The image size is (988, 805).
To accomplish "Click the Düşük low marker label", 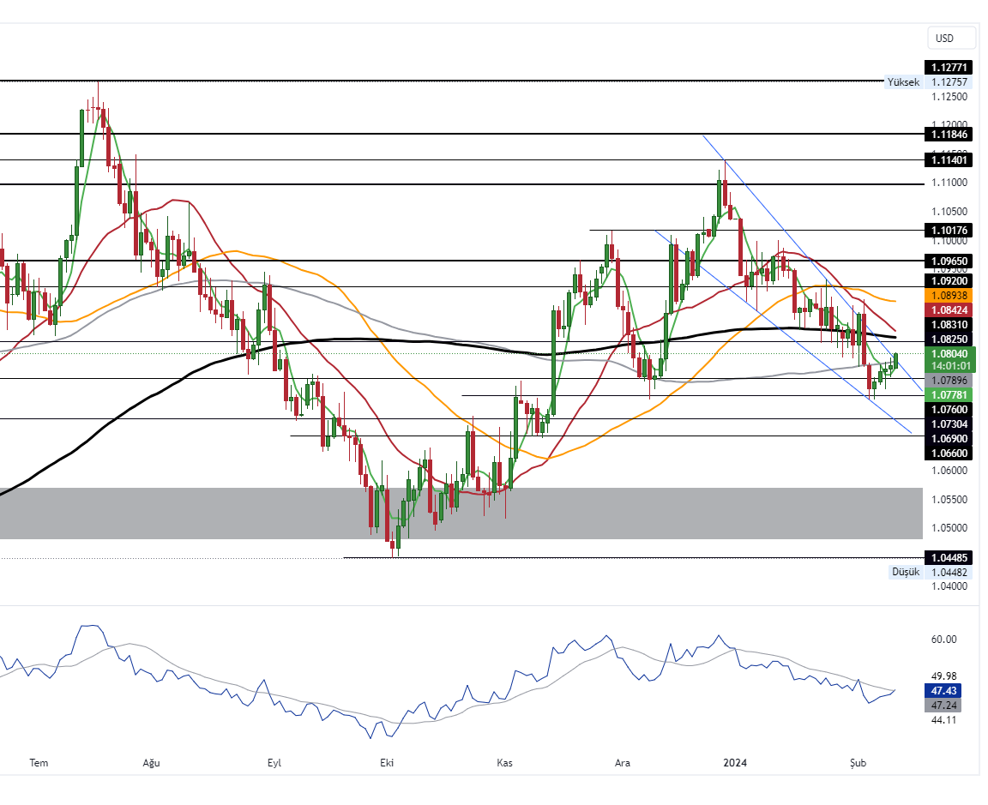I will [905, 572].
